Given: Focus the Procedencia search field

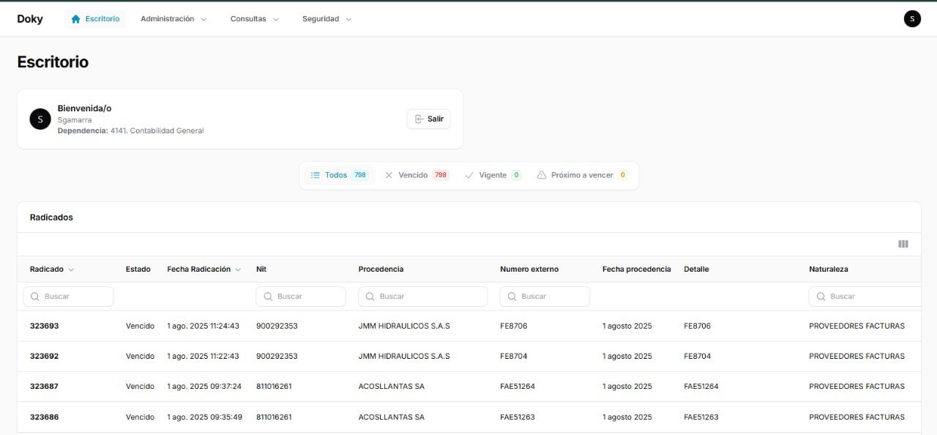Looking at the screenshot, I should [x=423, y=297].
